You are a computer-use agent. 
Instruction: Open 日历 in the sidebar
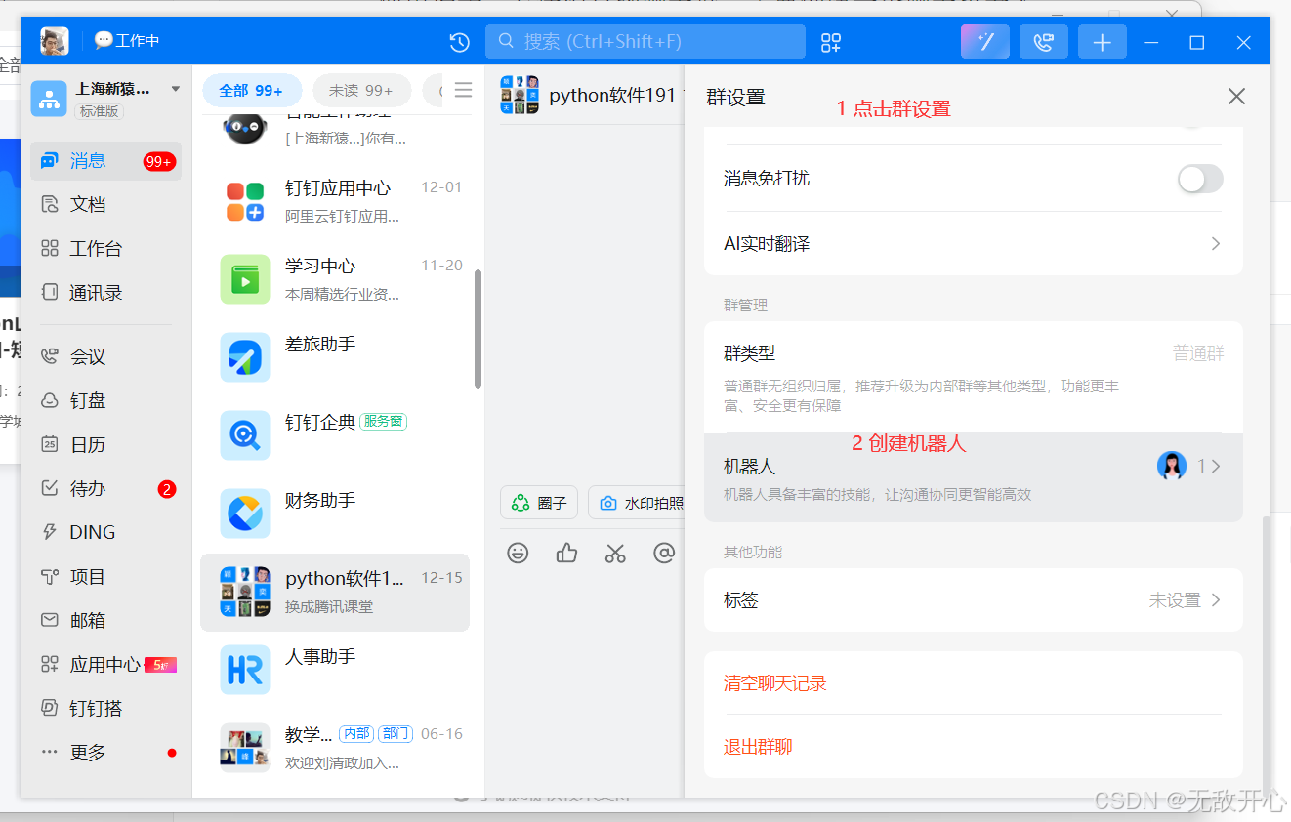coord(105,444)
